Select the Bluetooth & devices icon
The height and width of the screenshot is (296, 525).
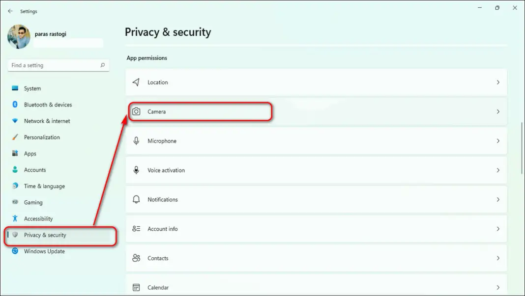16,105
